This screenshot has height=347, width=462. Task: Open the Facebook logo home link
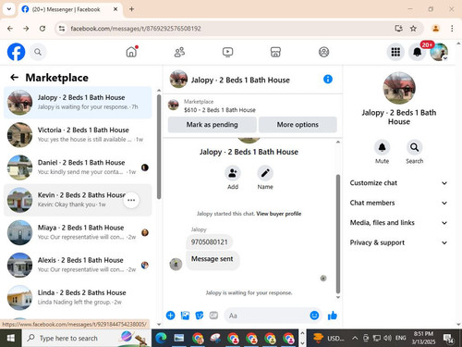pyautogui.click(x=16, y=52)
